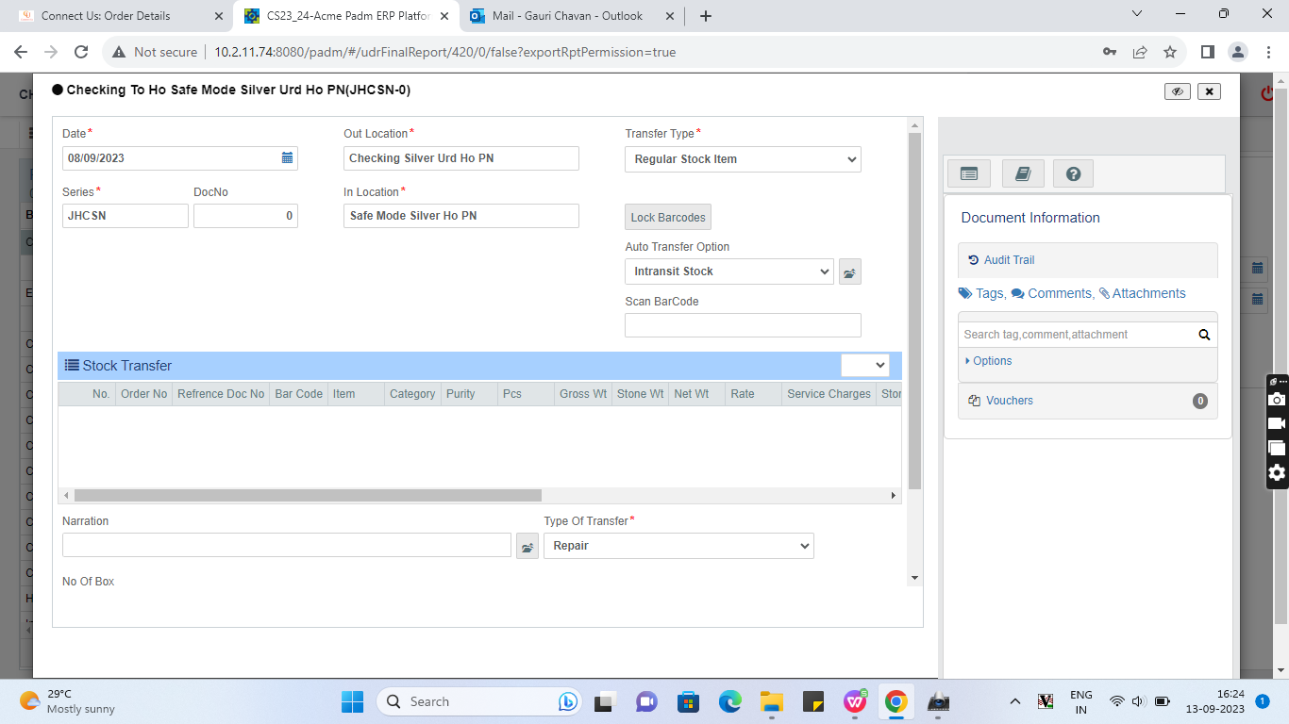Open Microsoft Edge from taskbar
Viewport: 1289px width, 724px height.
pos(730,701)
